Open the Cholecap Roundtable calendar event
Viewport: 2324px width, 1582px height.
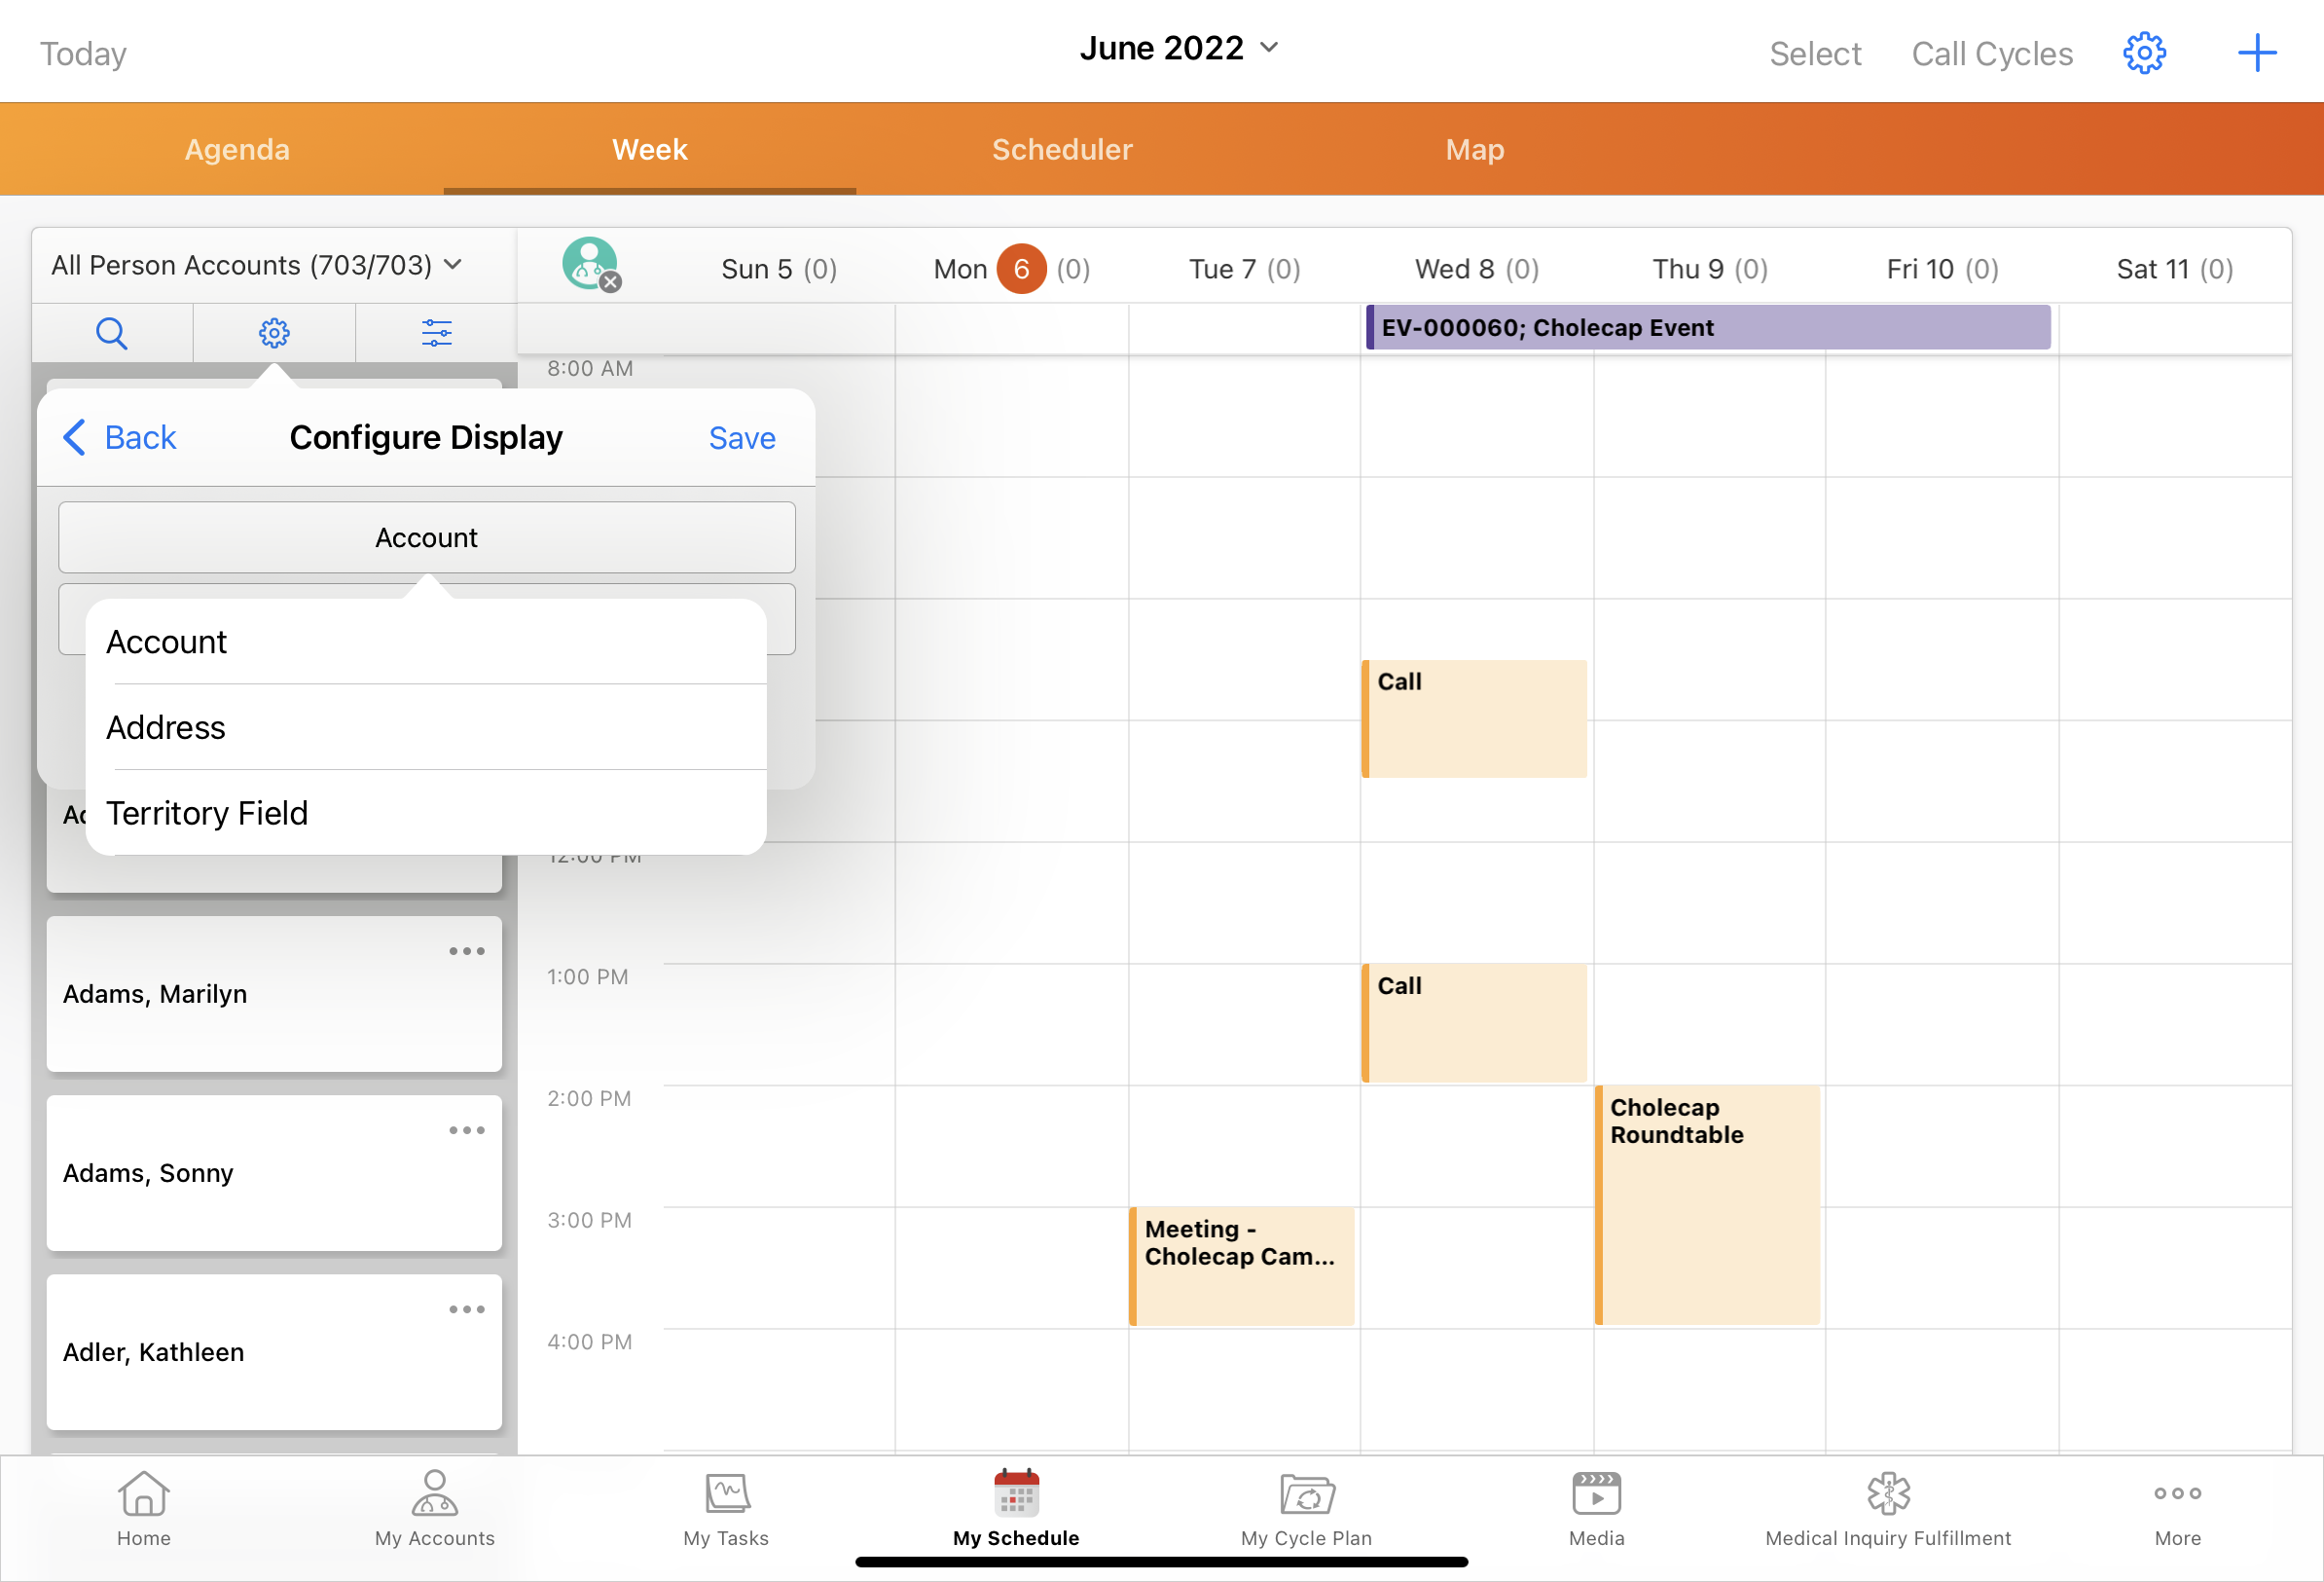coord(1708,1200)
